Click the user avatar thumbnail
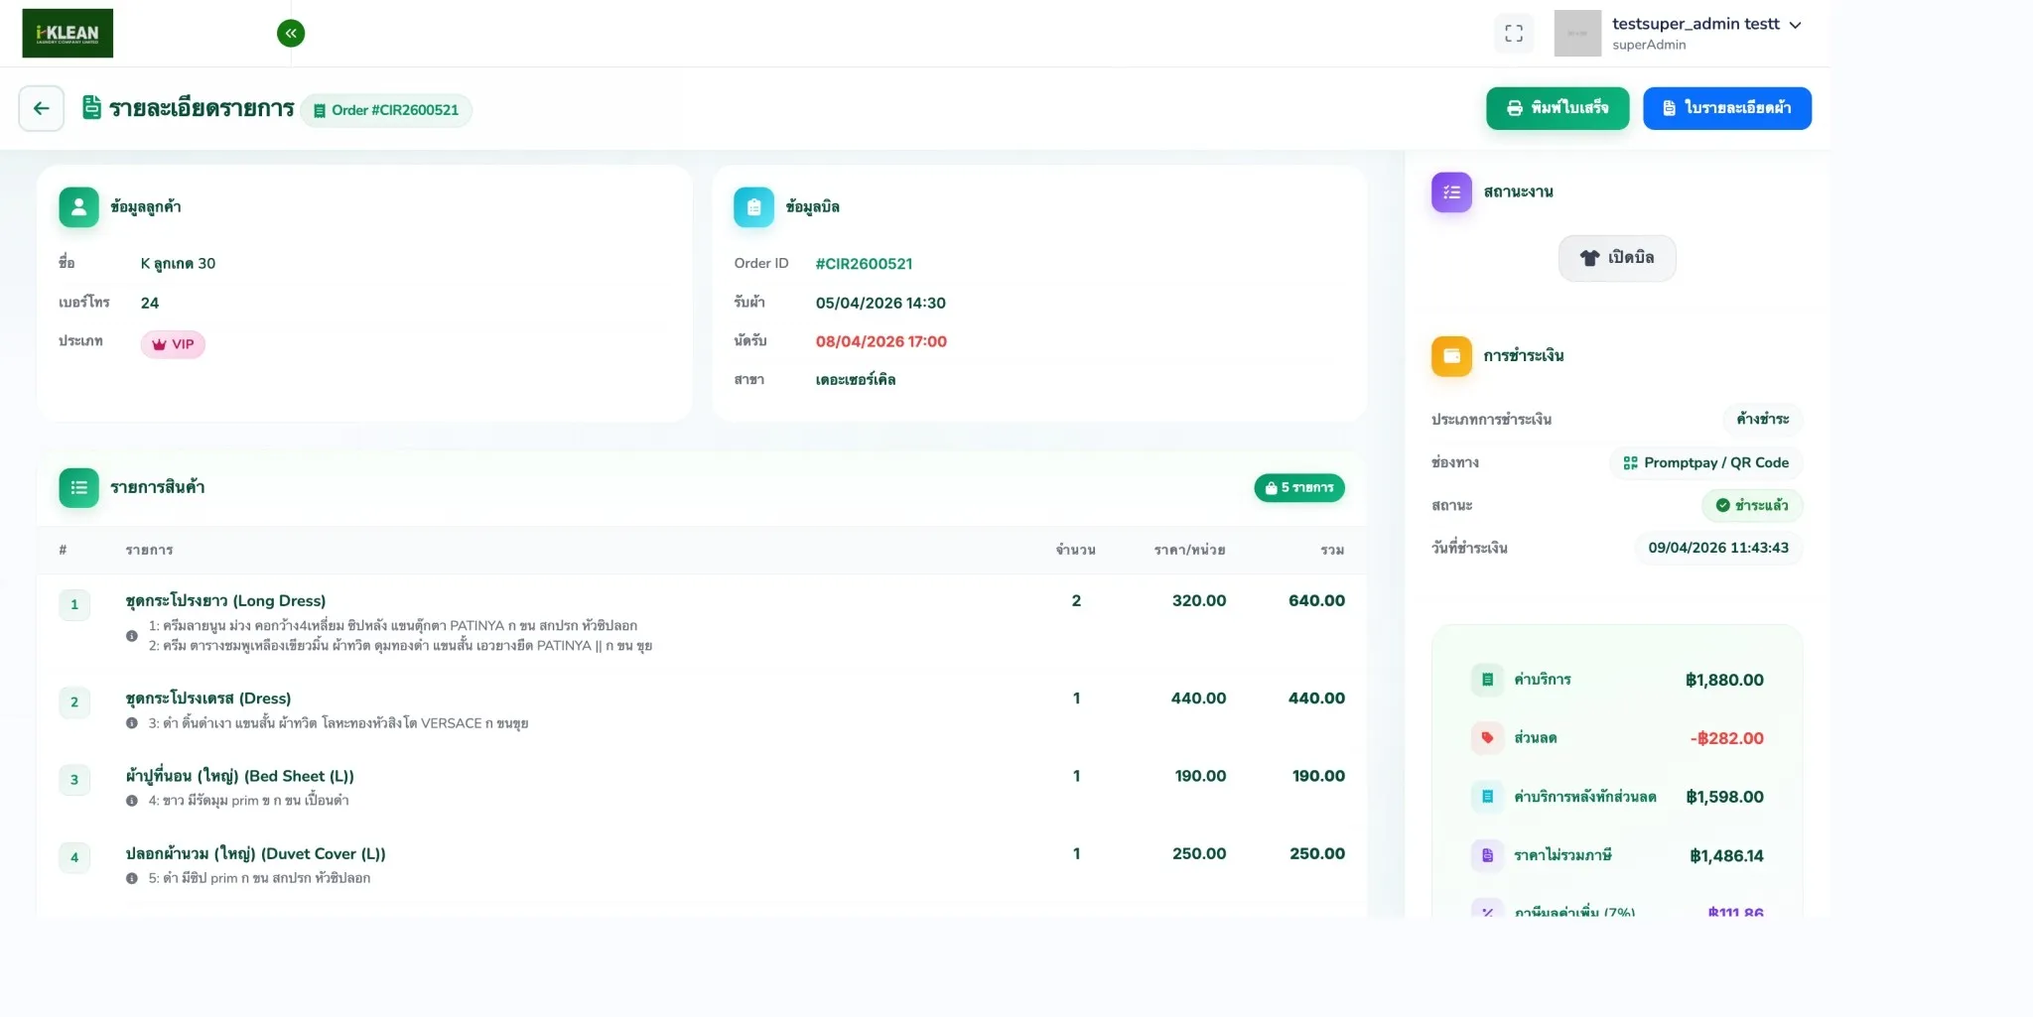Screen dimensions: 2033x1017 tap(1576, 34)
